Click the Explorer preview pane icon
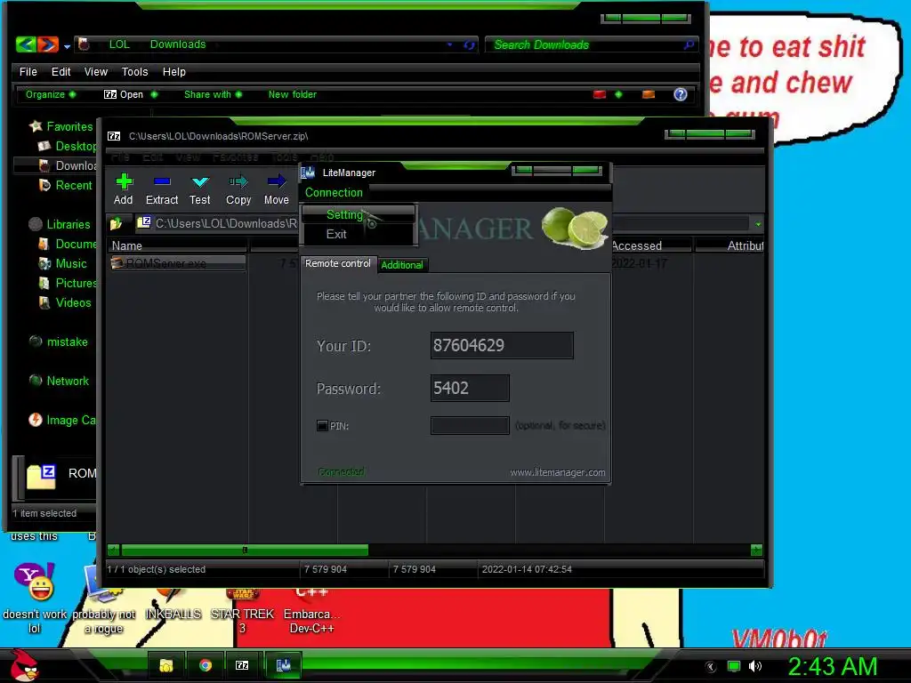The height and width of the screenshot is (683, 911). coord(649,94)
